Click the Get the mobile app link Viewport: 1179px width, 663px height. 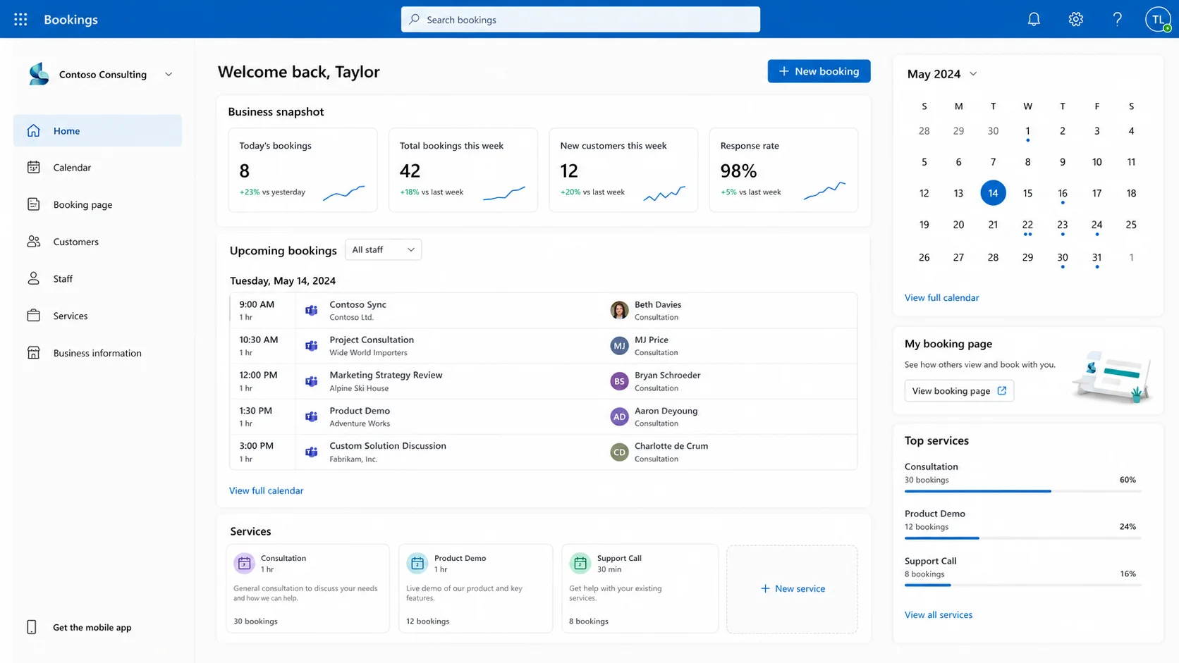point(92,627)
